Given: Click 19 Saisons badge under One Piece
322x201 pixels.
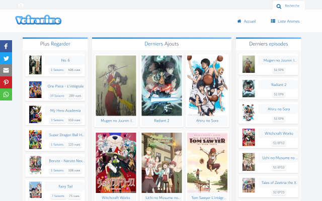Looking at the screenshot, I should coord(57,96).
